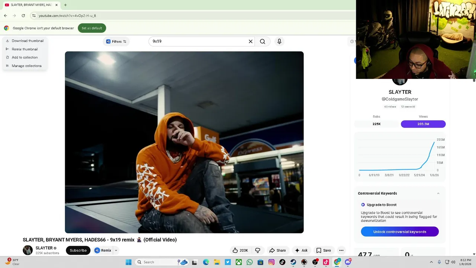The height and width of the screenshot is (268, 476).
Task: Click the site info icon in address bar
Action: pyautogui.click(x=34, y=16)
